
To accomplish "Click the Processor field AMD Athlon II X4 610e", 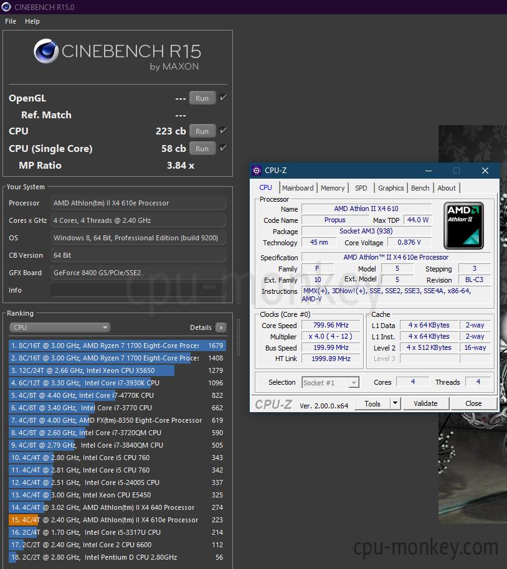I will [x=138, y=203].
